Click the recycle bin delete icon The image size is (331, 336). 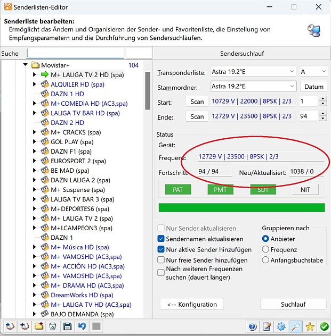pos(53,326)
